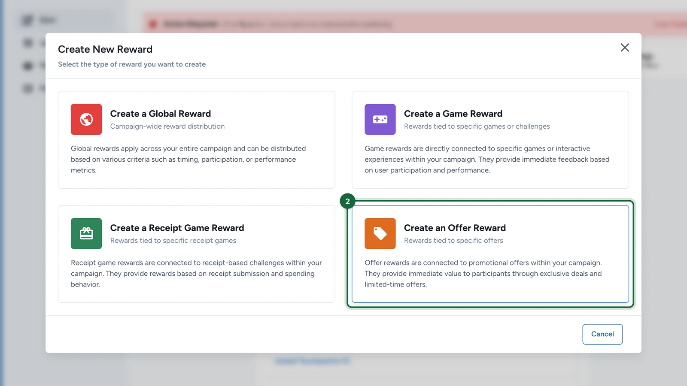Close the Create New Reward dialog
Image resolution: width=687 pixels, height=386 pixels.
(625, 48)
